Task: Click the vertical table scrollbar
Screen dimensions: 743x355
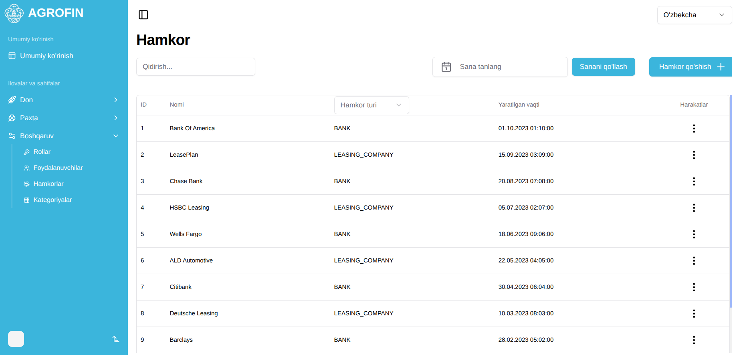Action: (731, 201)
